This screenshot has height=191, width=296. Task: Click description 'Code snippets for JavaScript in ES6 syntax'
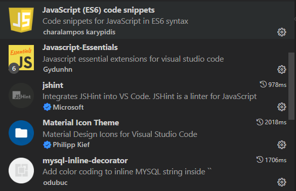pos(115,21)
